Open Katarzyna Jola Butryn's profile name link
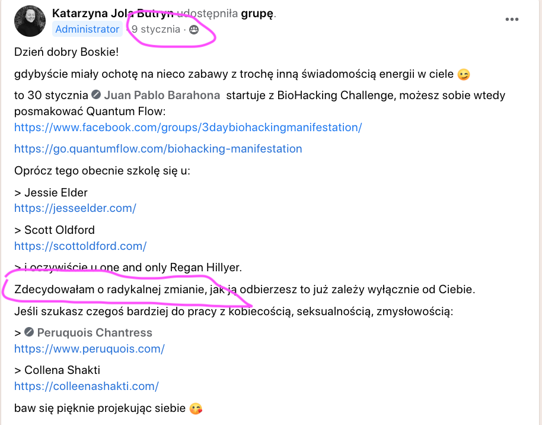 pyautogui.click(x=113, y=14)
